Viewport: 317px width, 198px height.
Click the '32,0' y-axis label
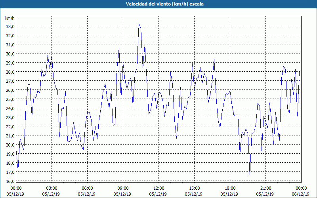point(10,35)
